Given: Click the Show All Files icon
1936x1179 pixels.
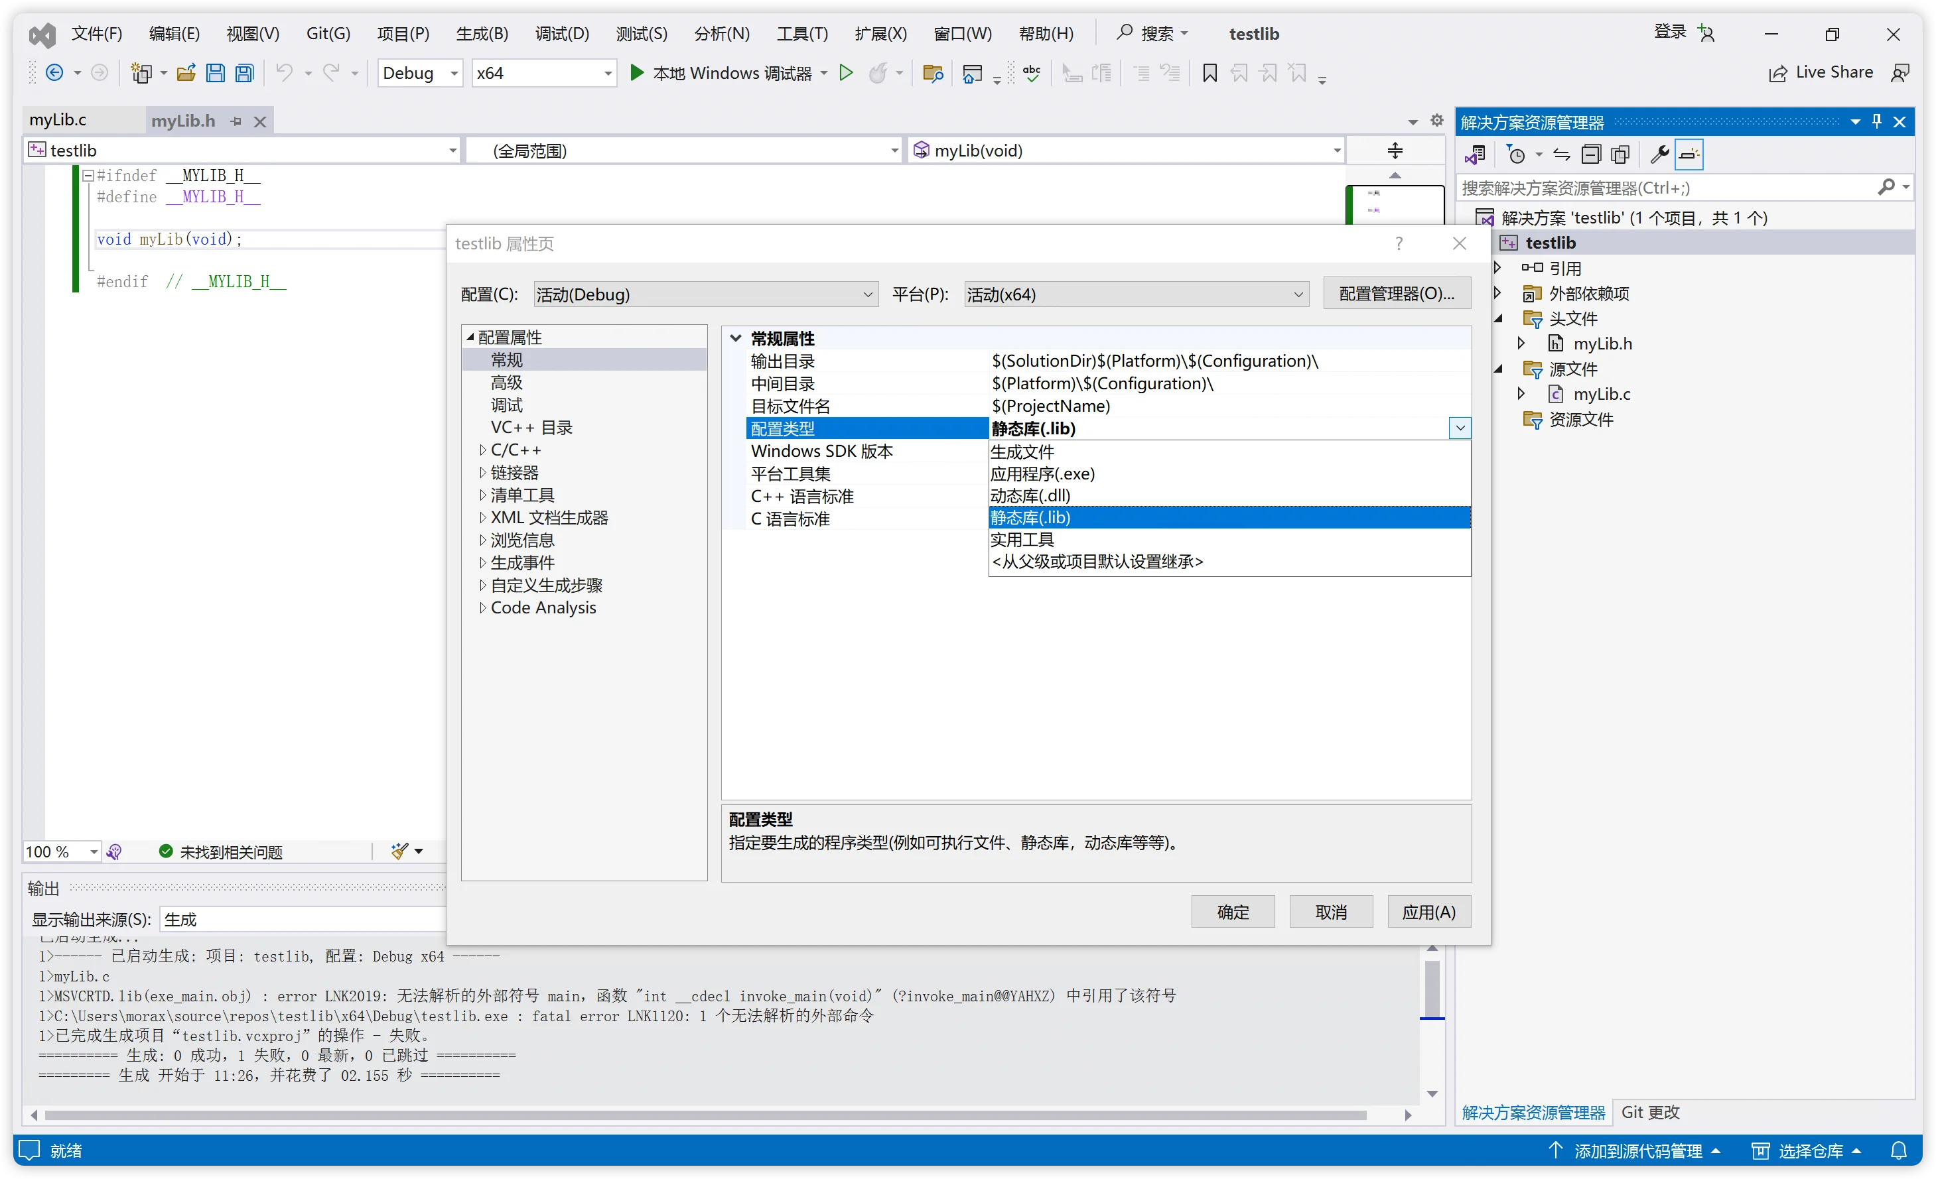Looking at the screenshot, I should click(1620, 155).
